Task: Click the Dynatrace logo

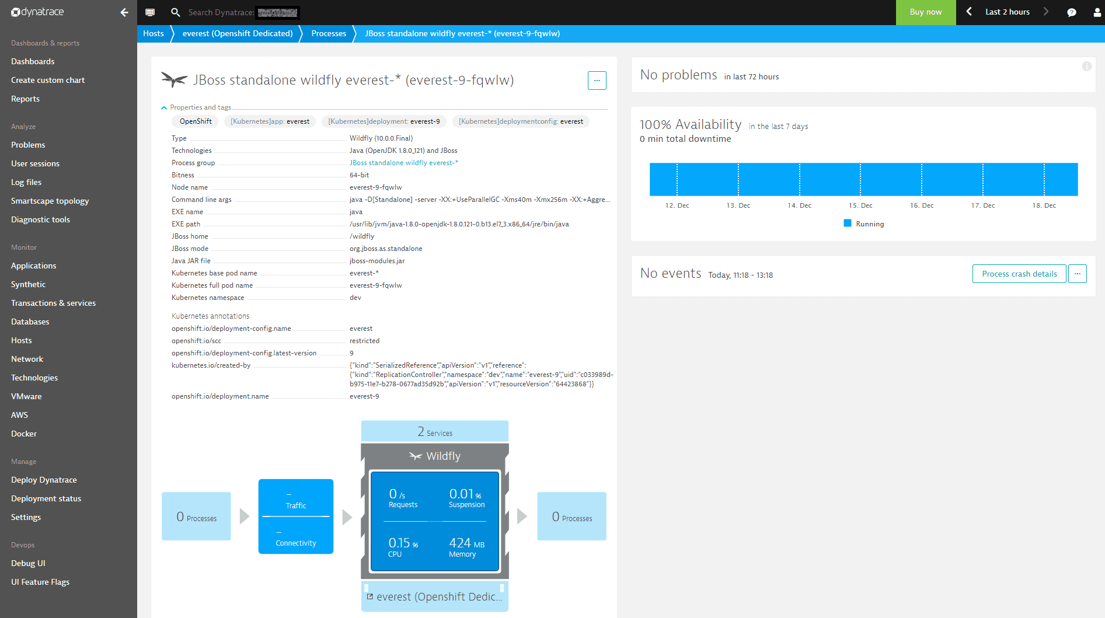Action: [37, 12]
